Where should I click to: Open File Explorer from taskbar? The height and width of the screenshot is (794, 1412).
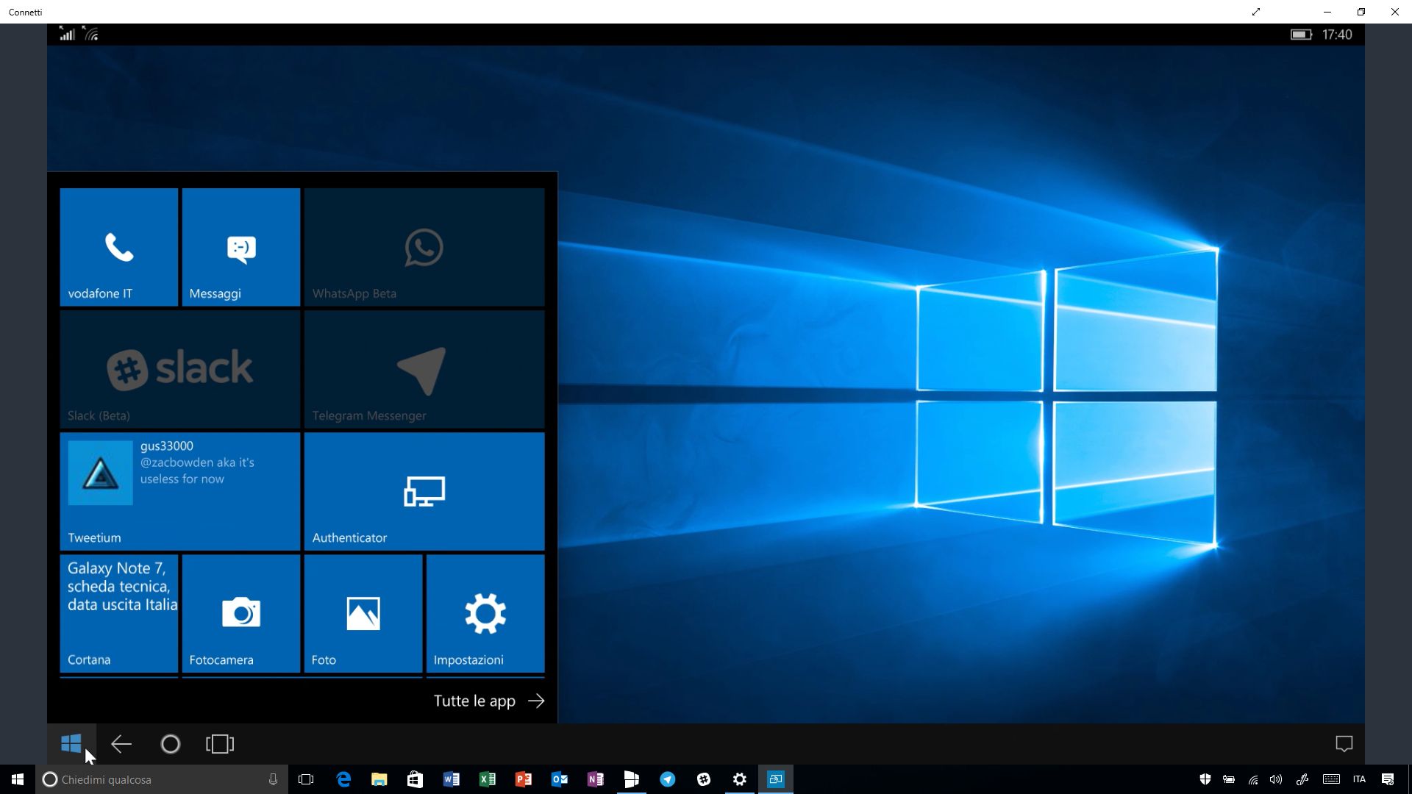point(379,779)
